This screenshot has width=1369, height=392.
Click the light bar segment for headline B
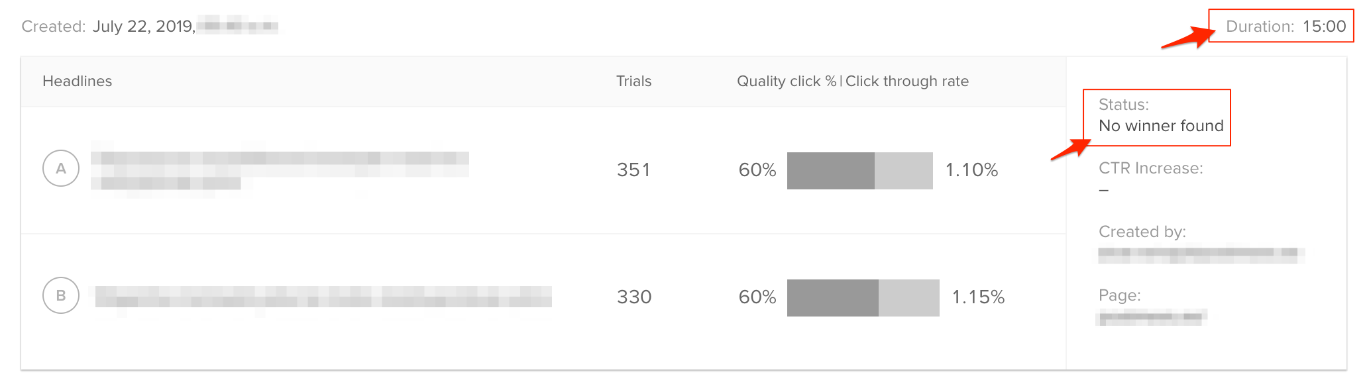tap(908, 298)
